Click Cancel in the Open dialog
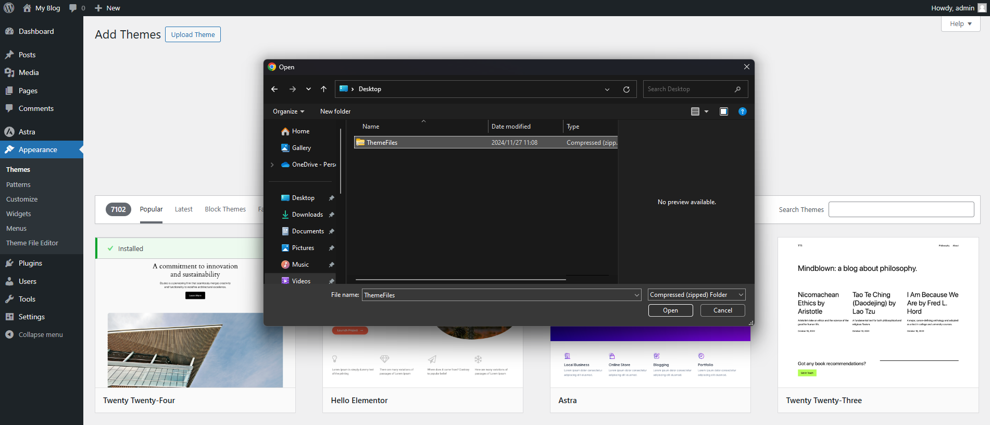This screenshot has height=425, width=990. point(722,310)
